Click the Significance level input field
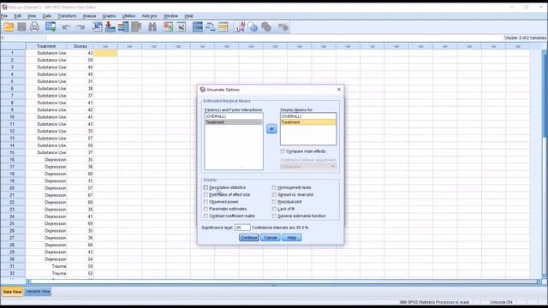The height and width of the screenshot is (308, 548). click(x=242, y=228)
